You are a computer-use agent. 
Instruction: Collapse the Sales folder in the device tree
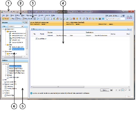[6, 45]
